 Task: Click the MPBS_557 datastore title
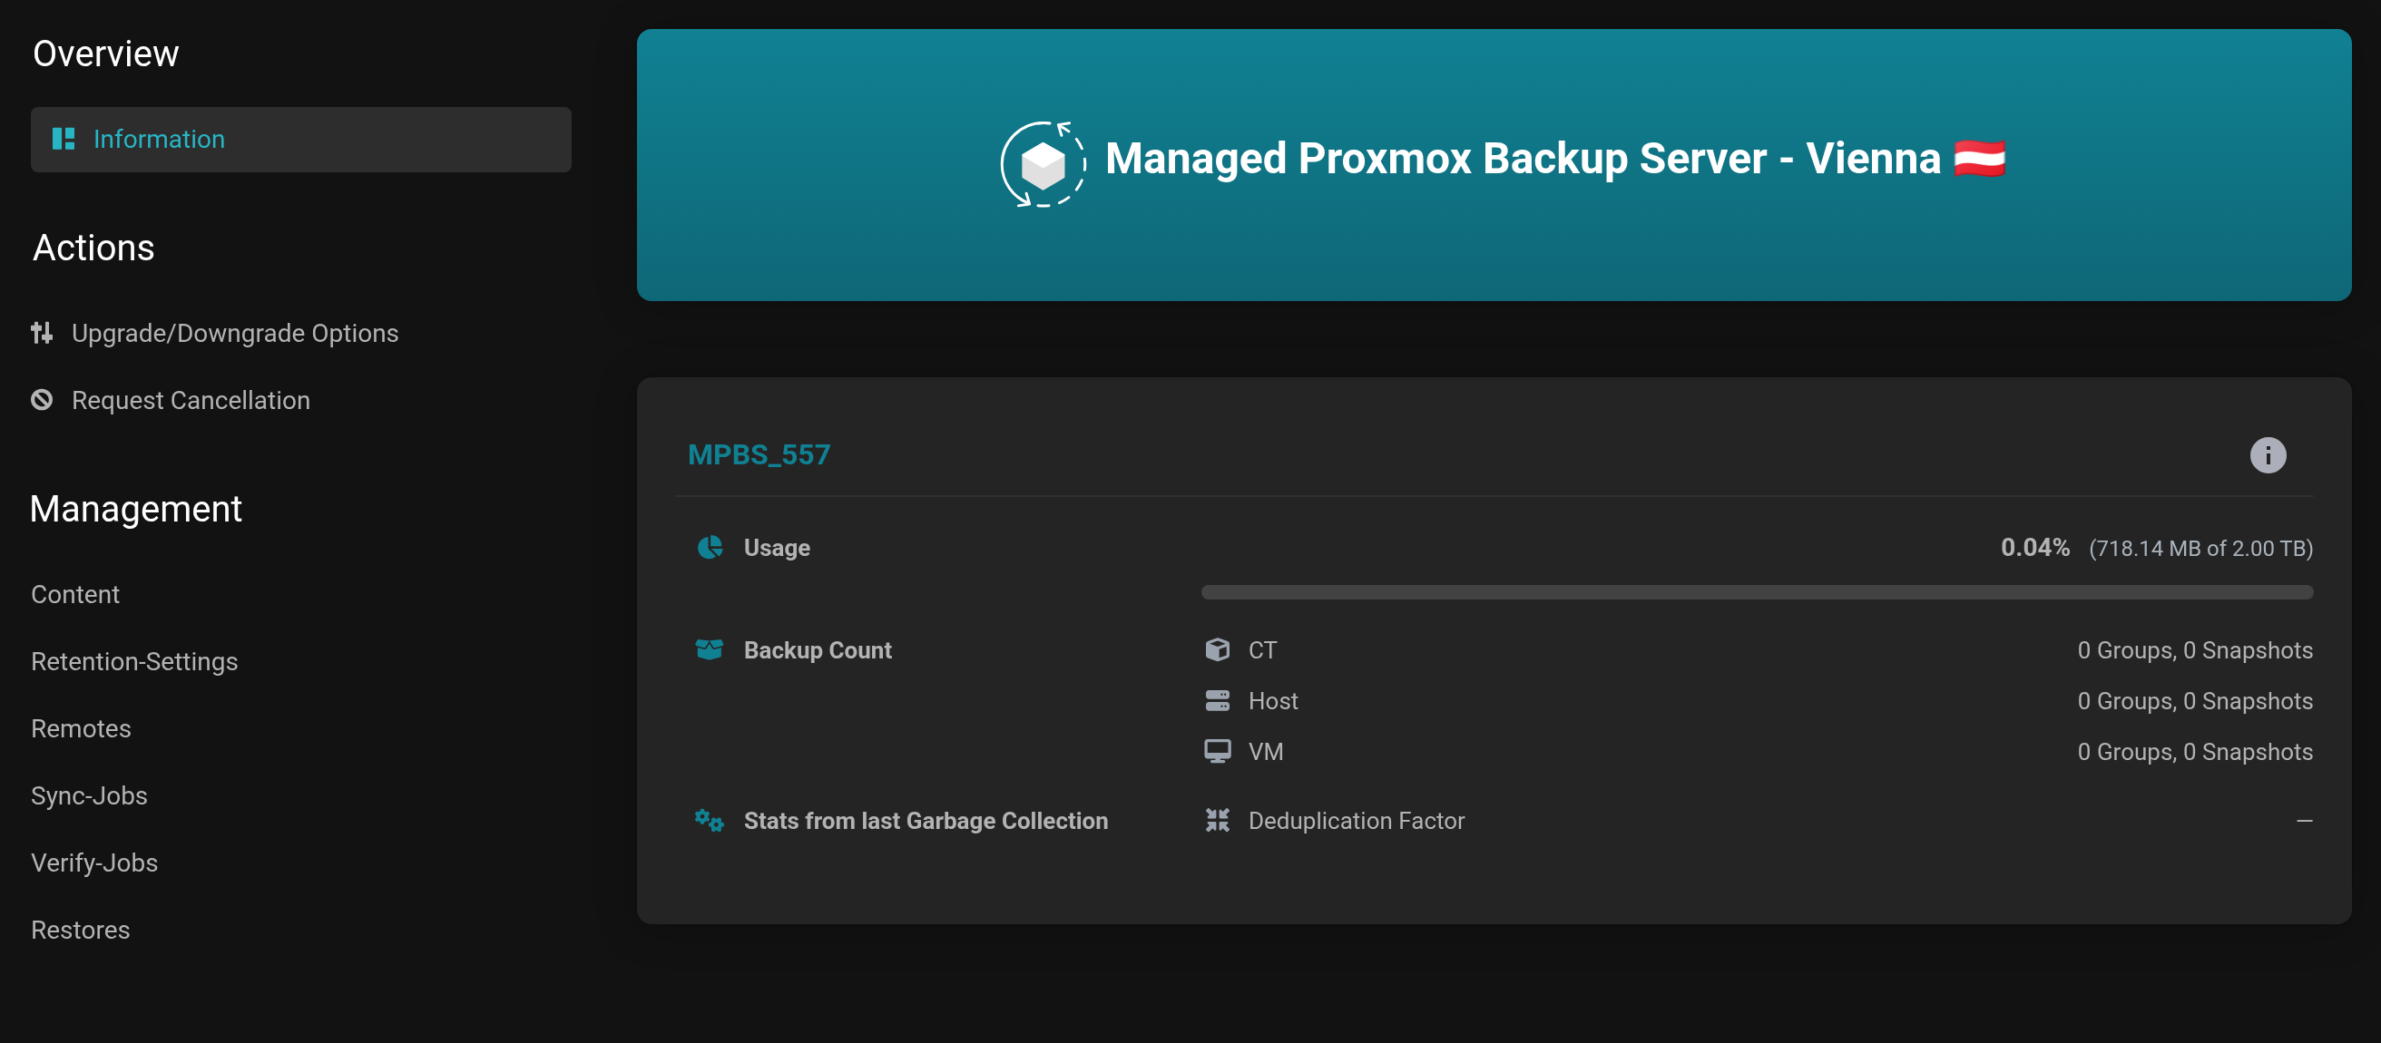click(759, 454)
